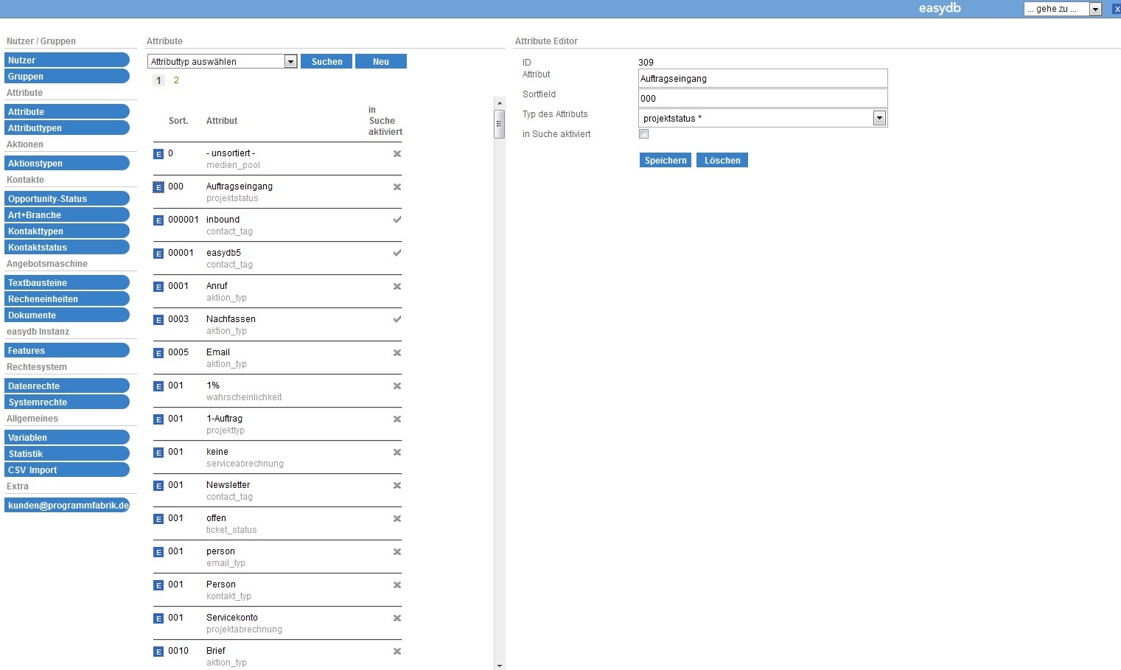Open edit icon for Anruf row
Viewport: 1121px width, 670px height.
click(x=158, y=287)
